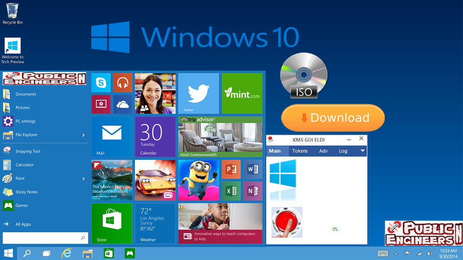
Task: Click the Windows Start button
Action: coord(8,253)
